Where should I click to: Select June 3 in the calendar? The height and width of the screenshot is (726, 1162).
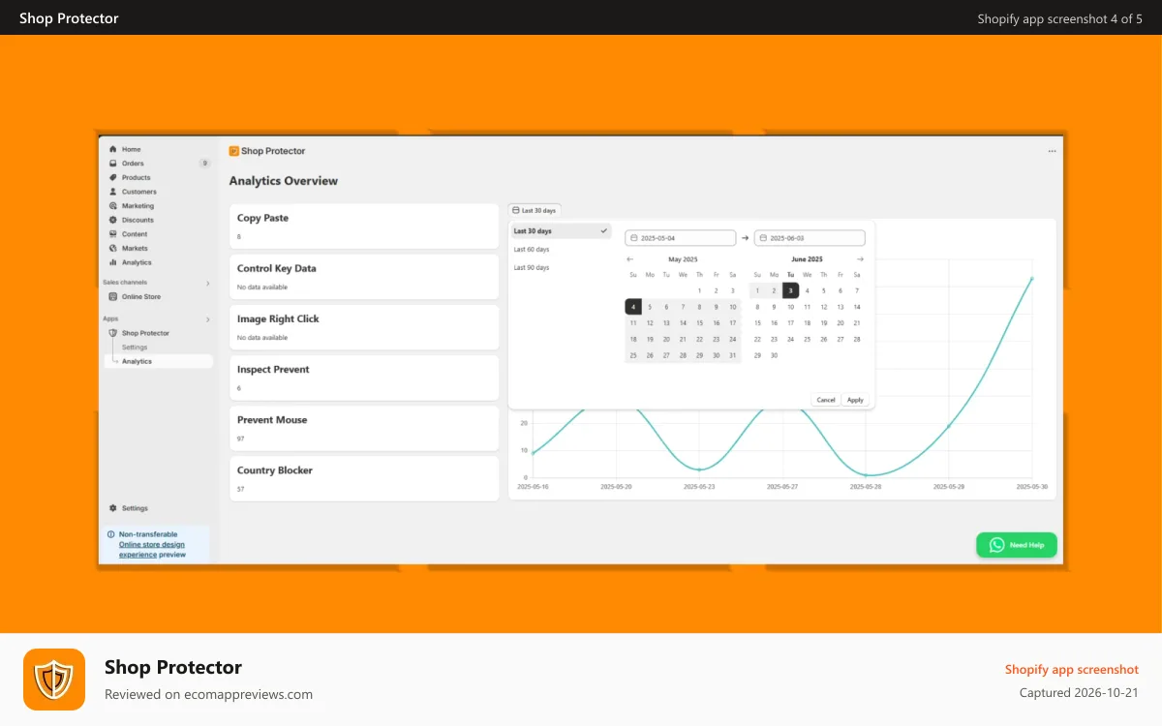pos(790,290)
